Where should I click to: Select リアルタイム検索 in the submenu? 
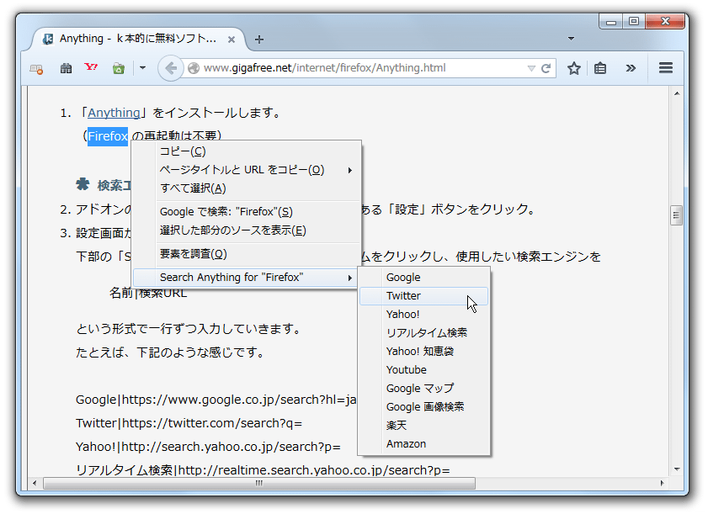(423, 332)
